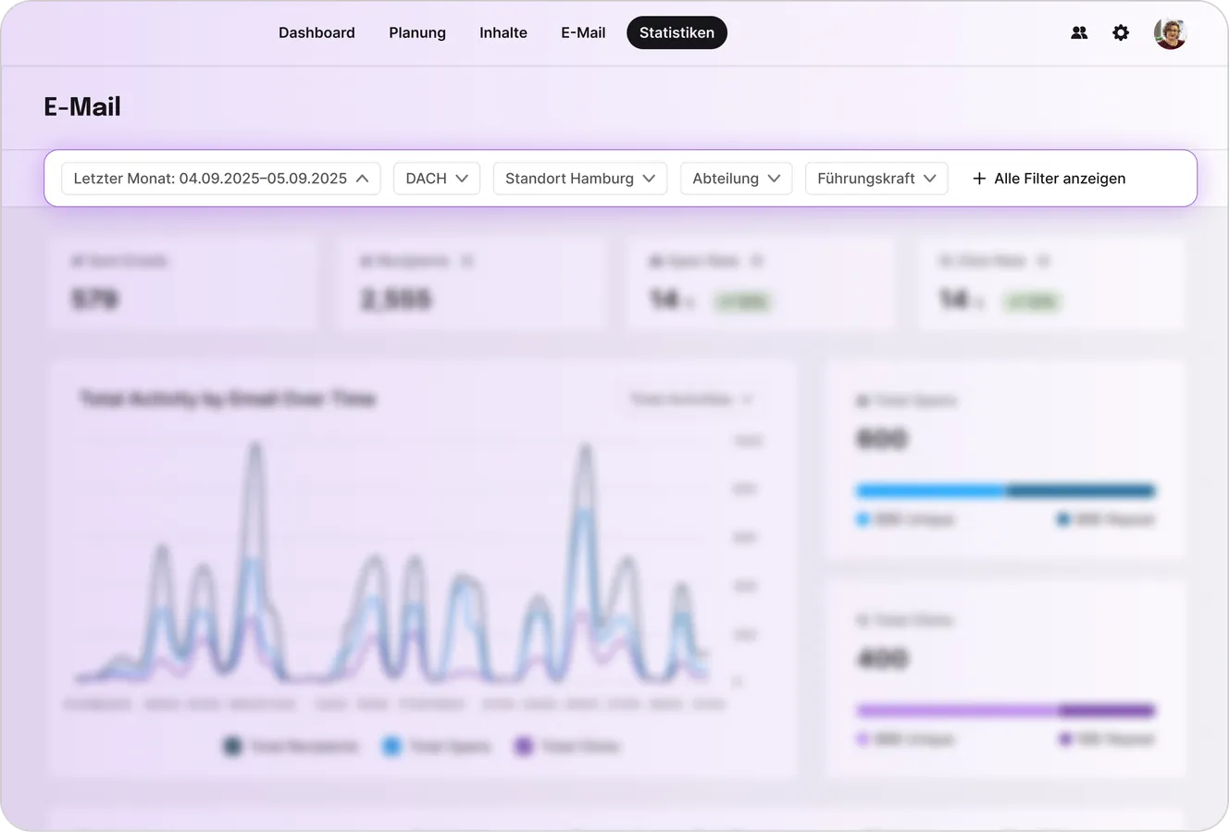Collapse the Letzter Monat date range filter
Image resolution: width=1229 pixels, height=832 pixels.
tap(221, 179)
